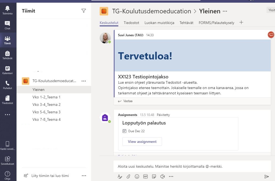Image resolution: width=275 pixels, height=181 pixels.
Task: Open the Toiminta activity bell icon
Action: pyautogui.click(x=7, y=10)
